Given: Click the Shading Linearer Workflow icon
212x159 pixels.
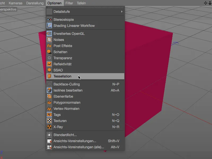Looking at the screenshot, I should click(x=49, y=25).
